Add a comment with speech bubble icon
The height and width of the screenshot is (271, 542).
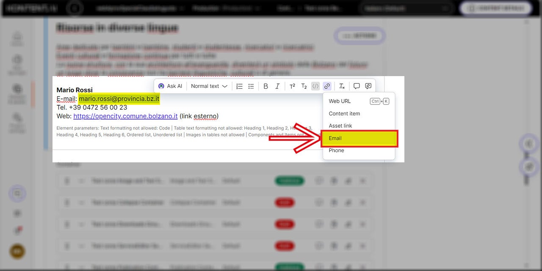point(357,86)
